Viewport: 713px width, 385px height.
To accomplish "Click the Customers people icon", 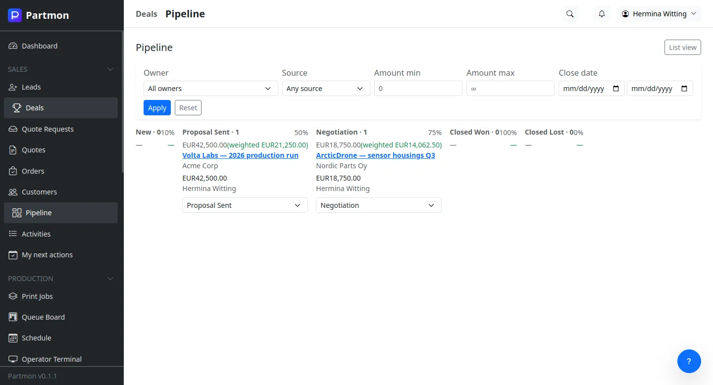I will tap(13, 192).
